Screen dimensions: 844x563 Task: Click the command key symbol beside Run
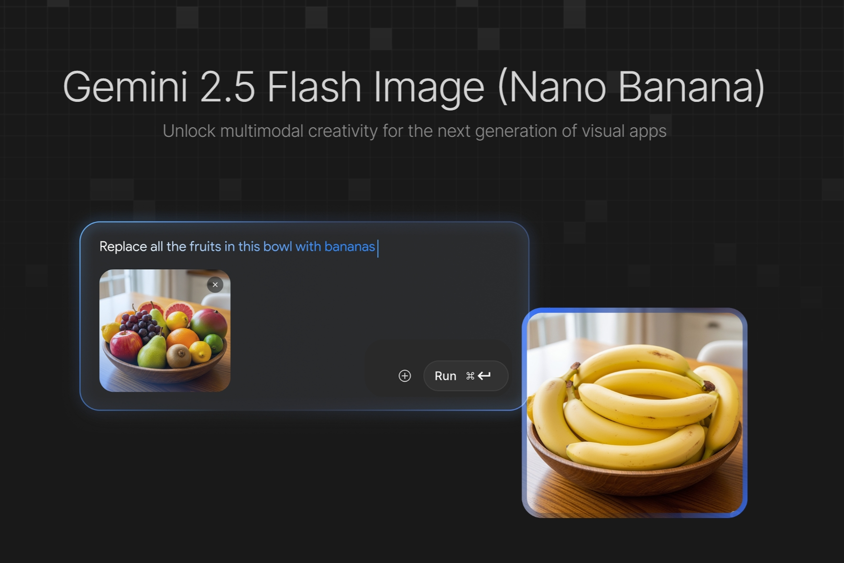tap(470, 376)
